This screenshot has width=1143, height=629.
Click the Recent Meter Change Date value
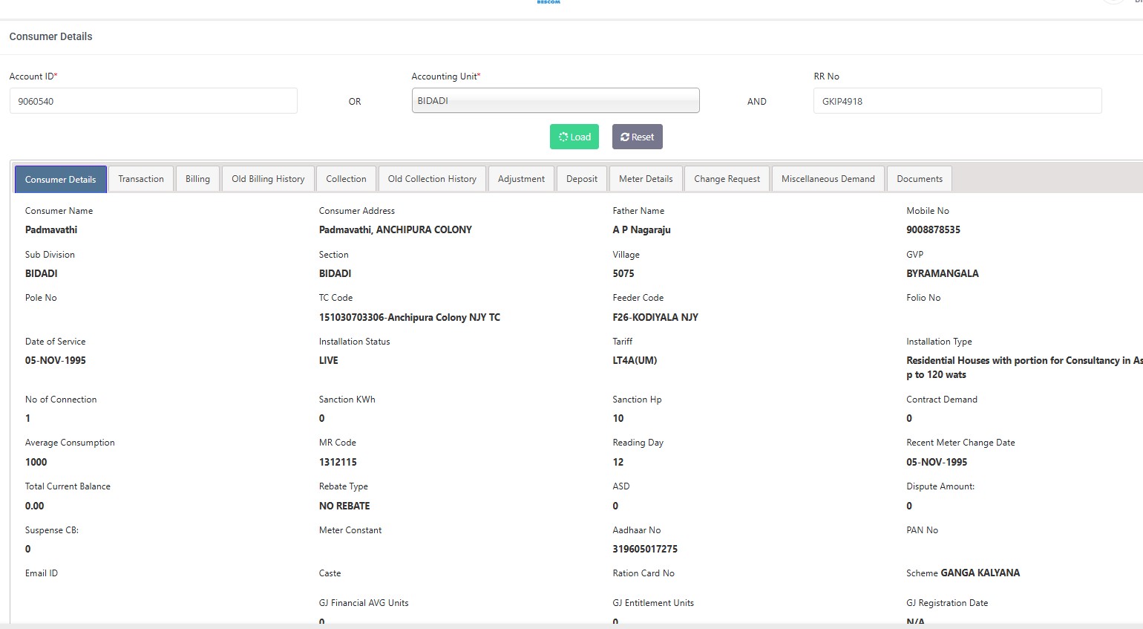[937, 462]
